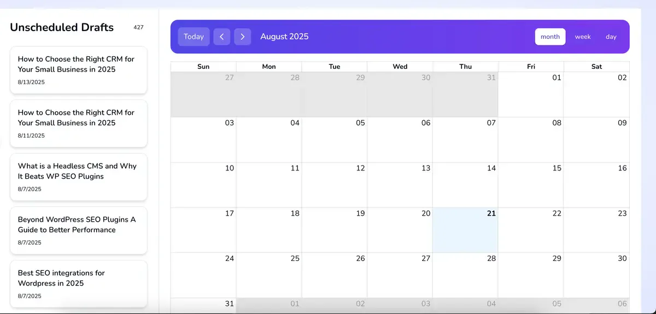
Task: Select August 18 calendar cell
Action: point(269,230)
